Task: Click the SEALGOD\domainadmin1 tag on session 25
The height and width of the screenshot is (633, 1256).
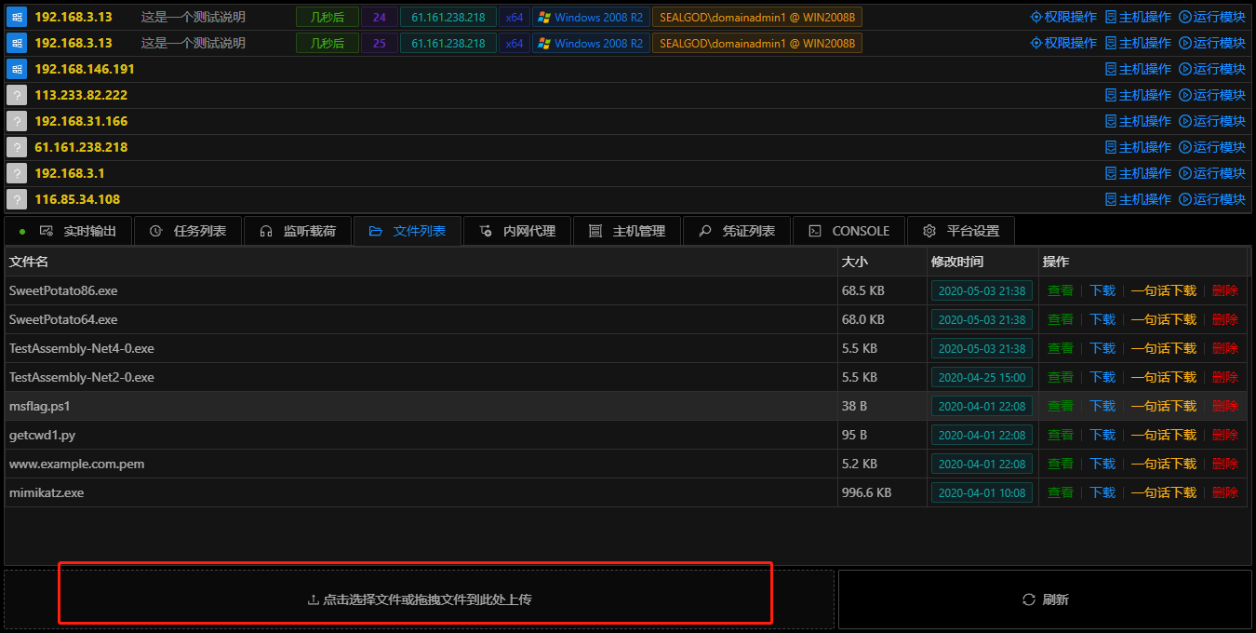Action: tap(757, 43)
